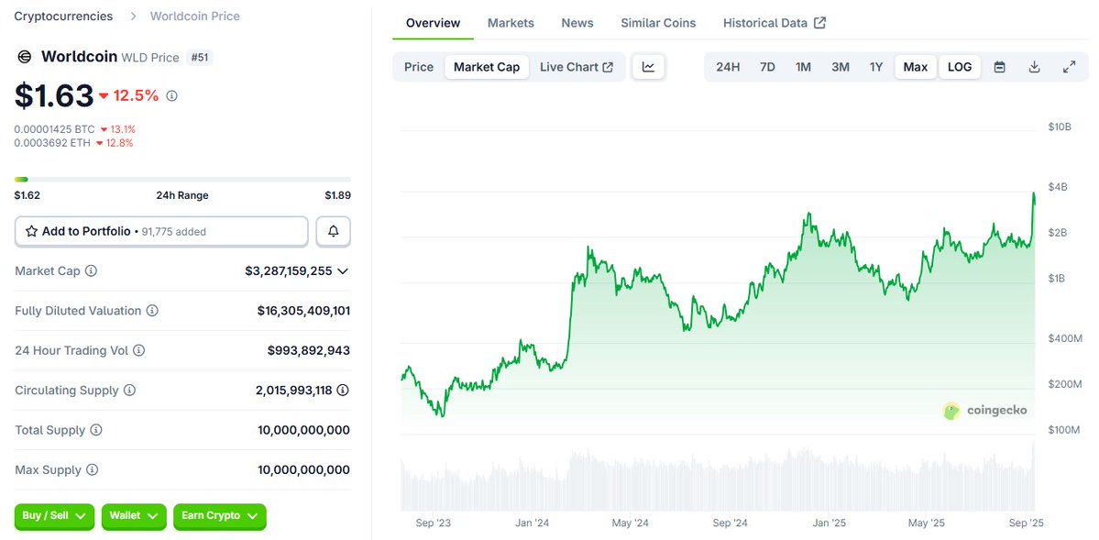Click the $1.89 range high value

click(338, 195)
